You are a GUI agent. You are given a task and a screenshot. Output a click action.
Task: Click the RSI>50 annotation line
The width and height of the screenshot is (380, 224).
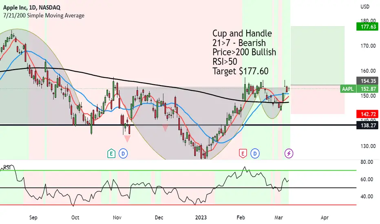click(x=225, y=61)
